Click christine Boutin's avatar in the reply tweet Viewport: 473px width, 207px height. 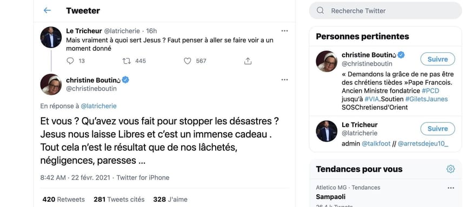[x=51, y=85]
